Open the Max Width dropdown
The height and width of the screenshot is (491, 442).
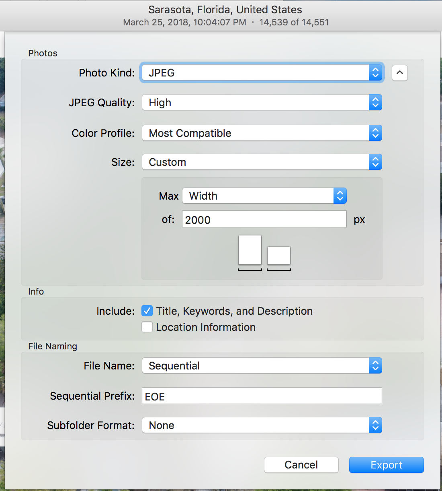click(x=264, y=196)
